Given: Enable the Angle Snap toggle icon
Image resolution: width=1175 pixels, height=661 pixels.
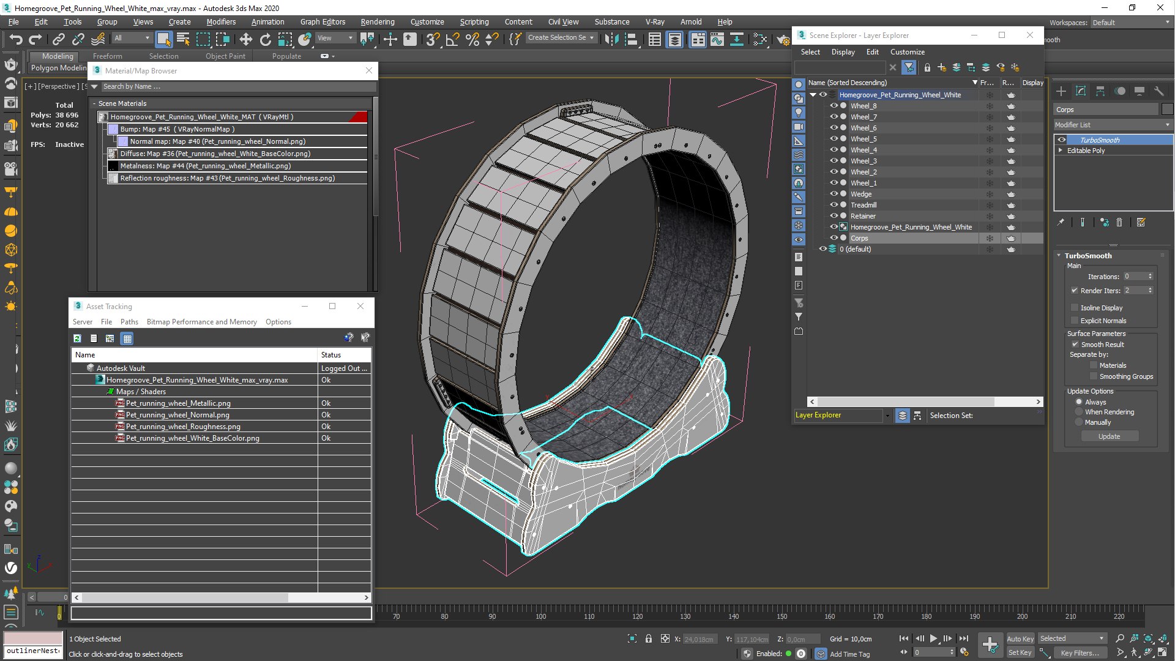Looking at the screenshot, I should (453, 40).
